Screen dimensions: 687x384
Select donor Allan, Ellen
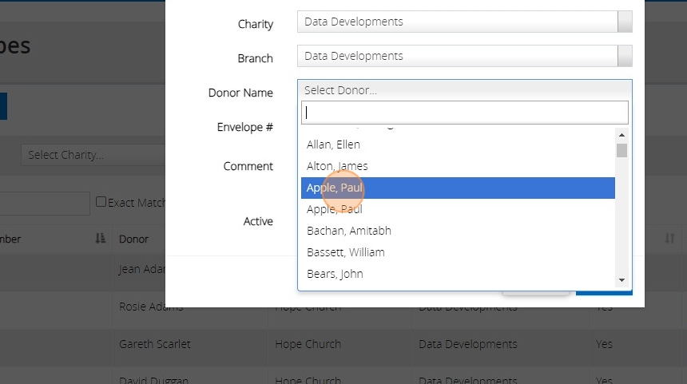[458, 144]
